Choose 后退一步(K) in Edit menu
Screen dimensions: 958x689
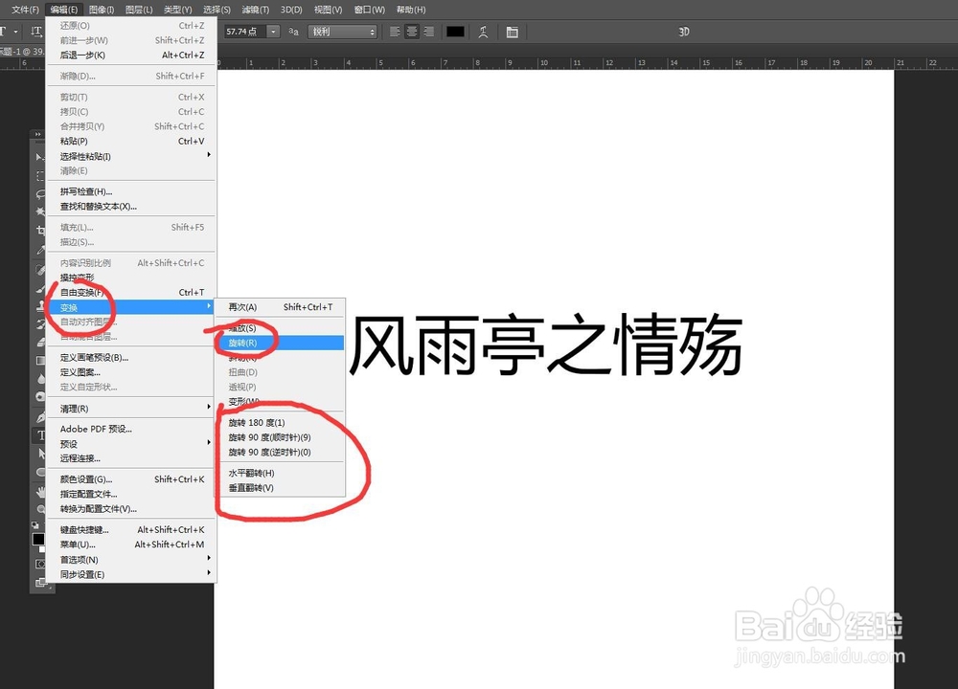coord(131,55)
